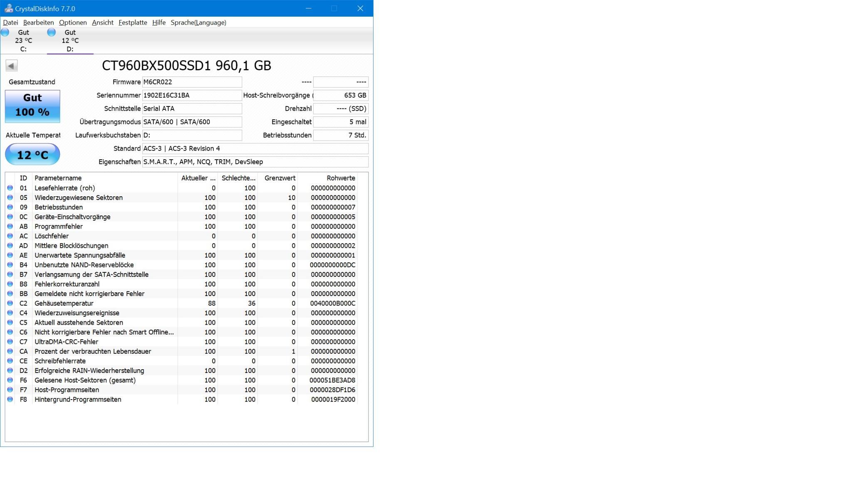Click raw value 0040000B000C

(x=332, y=303)
